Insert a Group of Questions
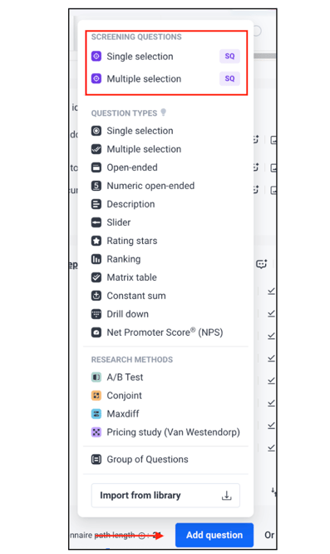 click(140, 459)
